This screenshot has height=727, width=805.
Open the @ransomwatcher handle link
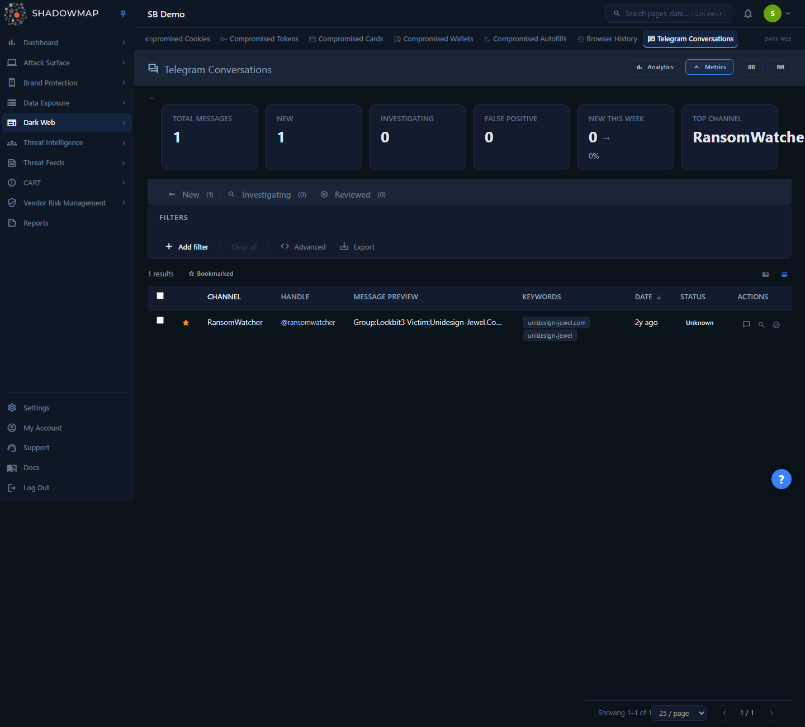(x=308, y=323)
